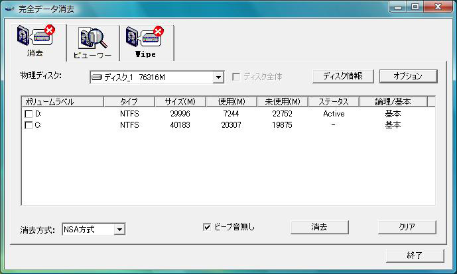Toggle the ディスク全体 checkbox
457x274 pixels.
[236, 77]
